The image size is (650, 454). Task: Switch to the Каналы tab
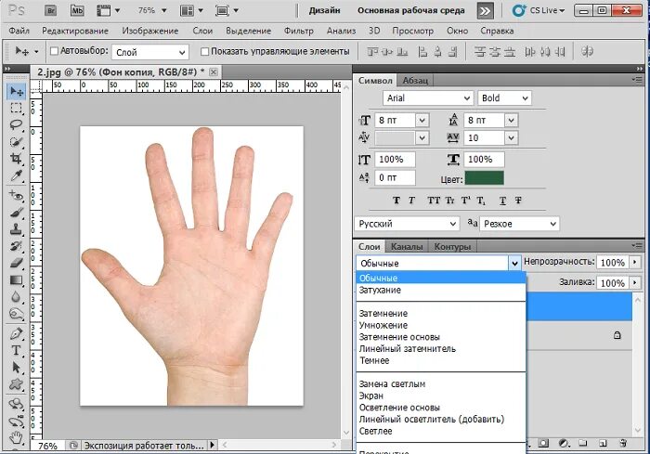(407, 246)
